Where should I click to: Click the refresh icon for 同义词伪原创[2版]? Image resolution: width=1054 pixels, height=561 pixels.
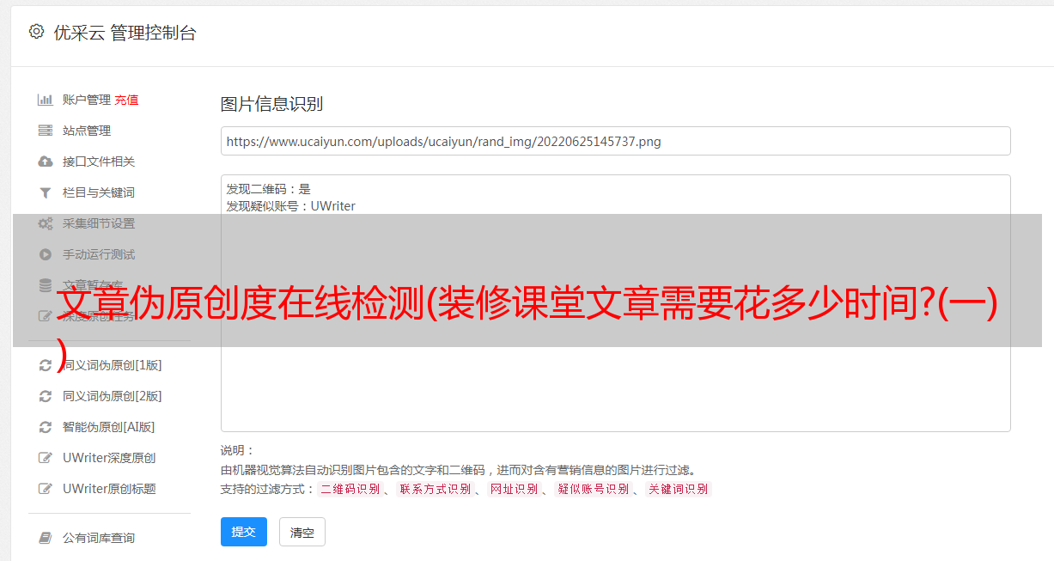point(46,396)
